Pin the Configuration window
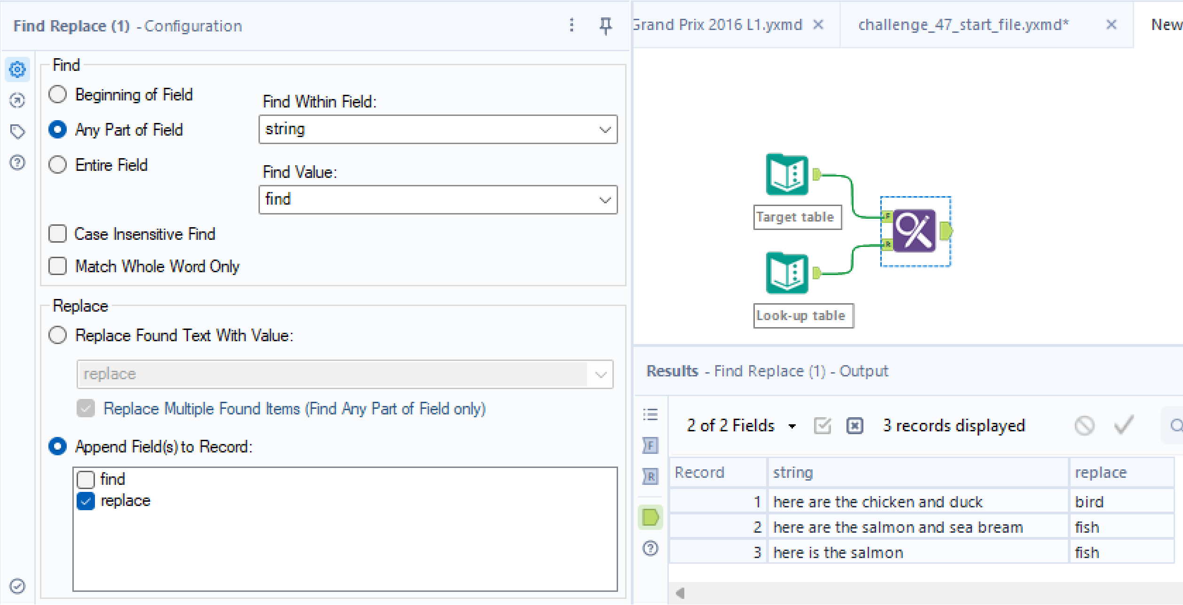Viewport: 1183px width, 605px height. pos(605,25)
